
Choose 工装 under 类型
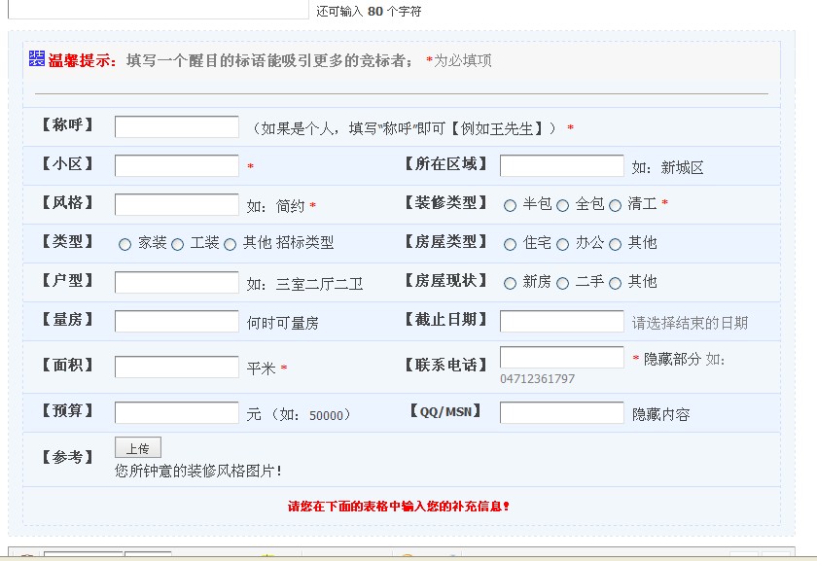click(177, 244)
